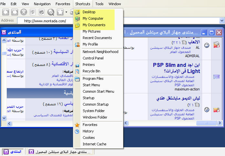225x156 pixels.
Task: Open the File menu
Action: [3, 4]
